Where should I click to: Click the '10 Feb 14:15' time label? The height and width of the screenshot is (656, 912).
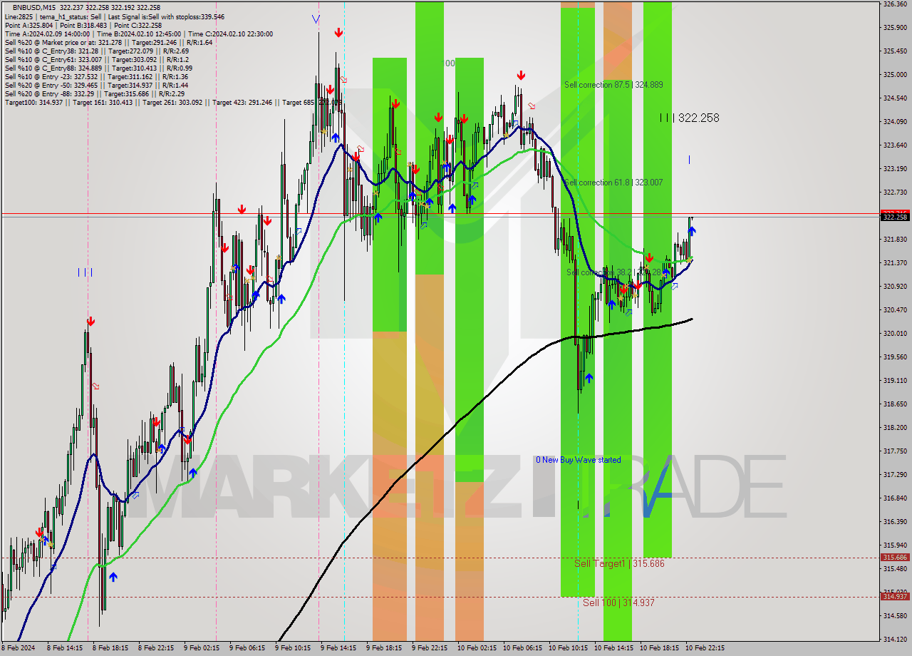pos(613,648)
